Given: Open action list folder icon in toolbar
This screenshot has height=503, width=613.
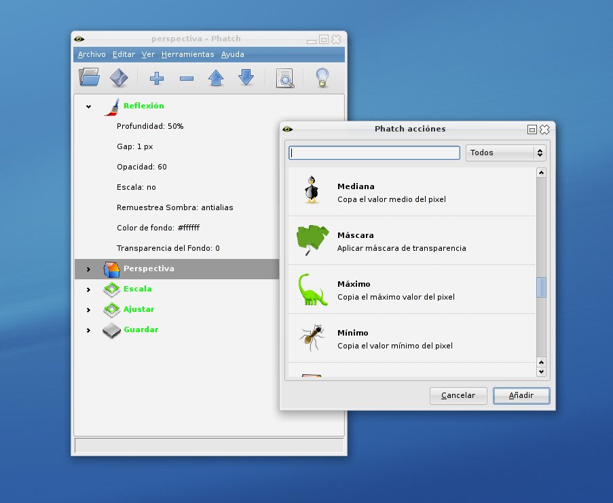Looking at the screenshot, I should (89, 77).
